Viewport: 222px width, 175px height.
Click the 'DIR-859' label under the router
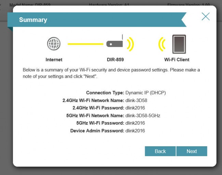click(115, 60)
